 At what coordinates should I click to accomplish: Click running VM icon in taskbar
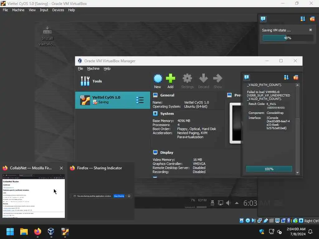(65, 232)
